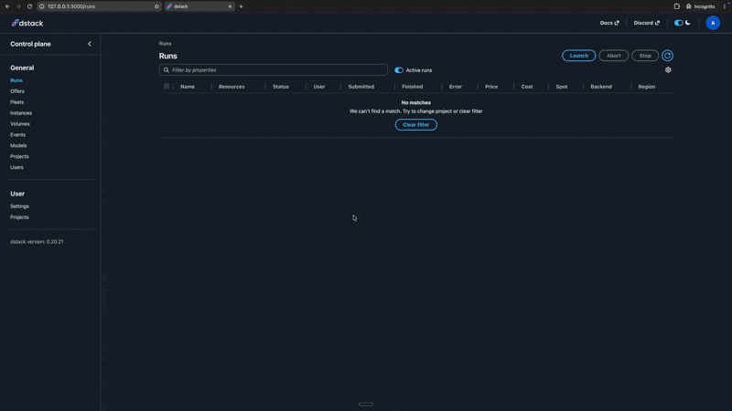
Task: Click the browser forward arrow
Action: [x=18, y=6]
